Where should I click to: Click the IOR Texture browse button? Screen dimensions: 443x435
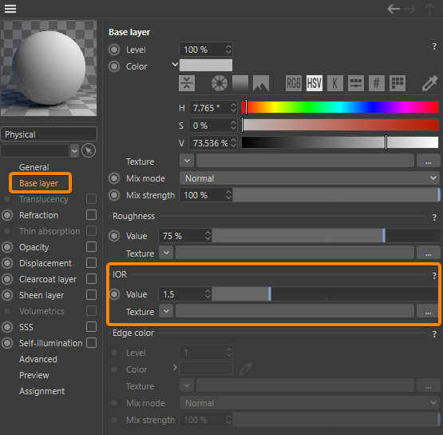tap(429, 312)
